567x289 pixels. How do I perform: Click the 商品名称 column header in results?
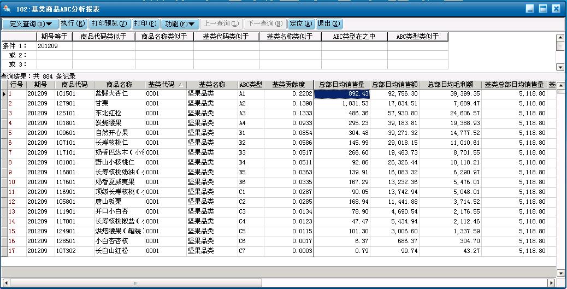(119, 85)
